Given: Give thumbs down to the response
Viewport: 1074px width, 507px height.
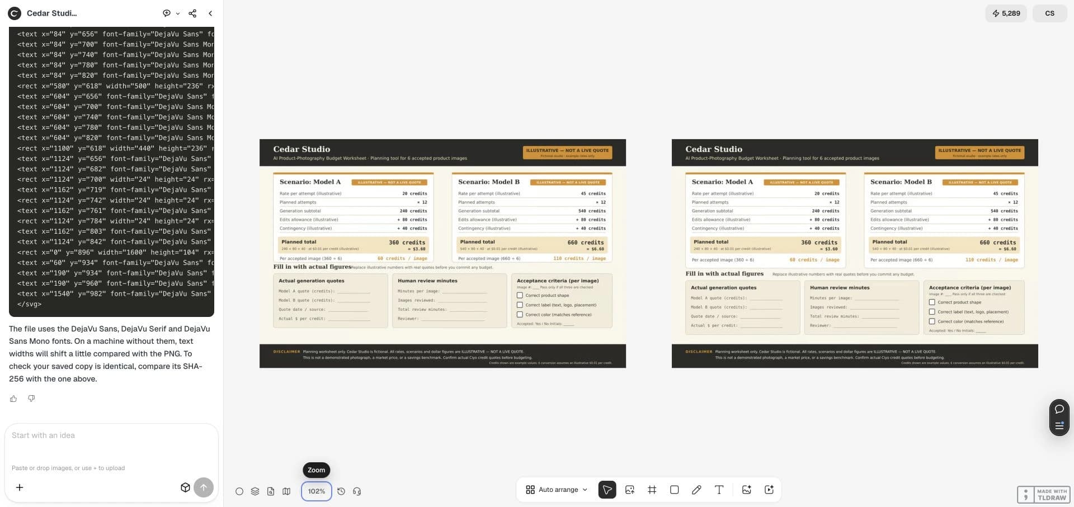Looking at the screenshot, I should [x=31, y=399].
